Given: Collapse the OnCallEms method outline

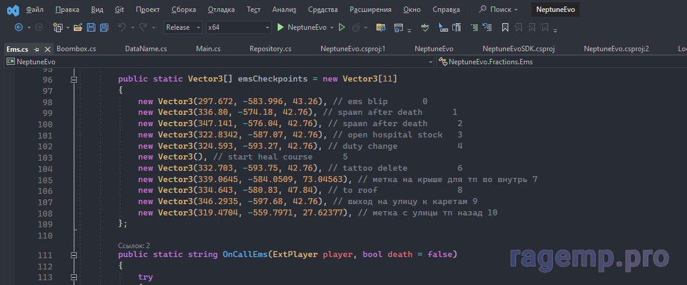Looking at the screenshot, I should pos(74,255).
